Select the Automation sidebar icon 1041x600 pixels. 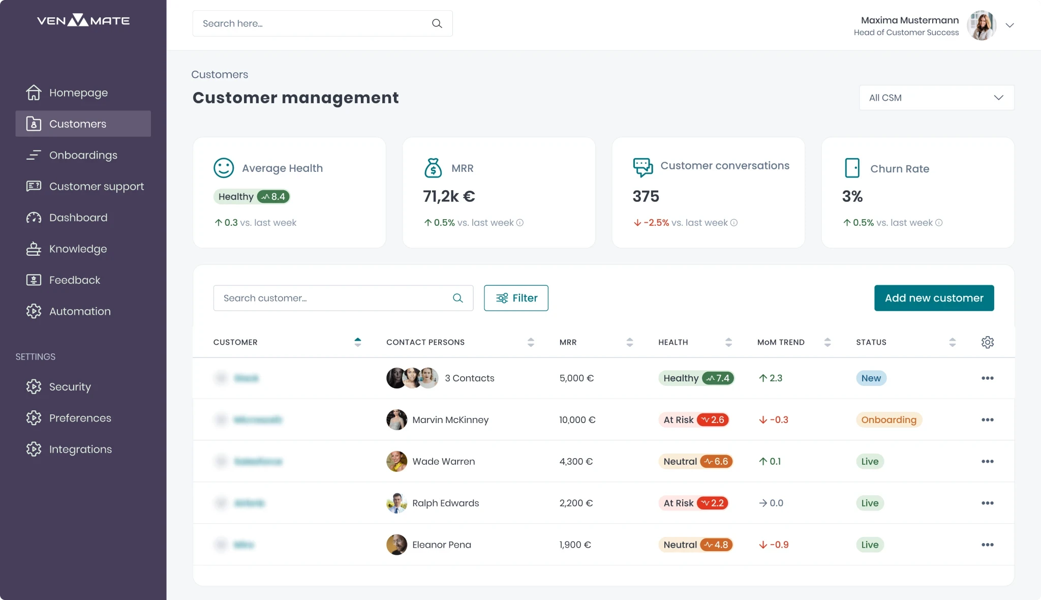(34, 311)
